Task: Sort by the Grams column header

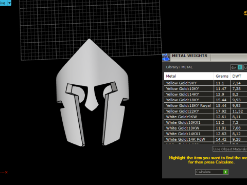Action: pyautogui.click(x=222, y=76)
